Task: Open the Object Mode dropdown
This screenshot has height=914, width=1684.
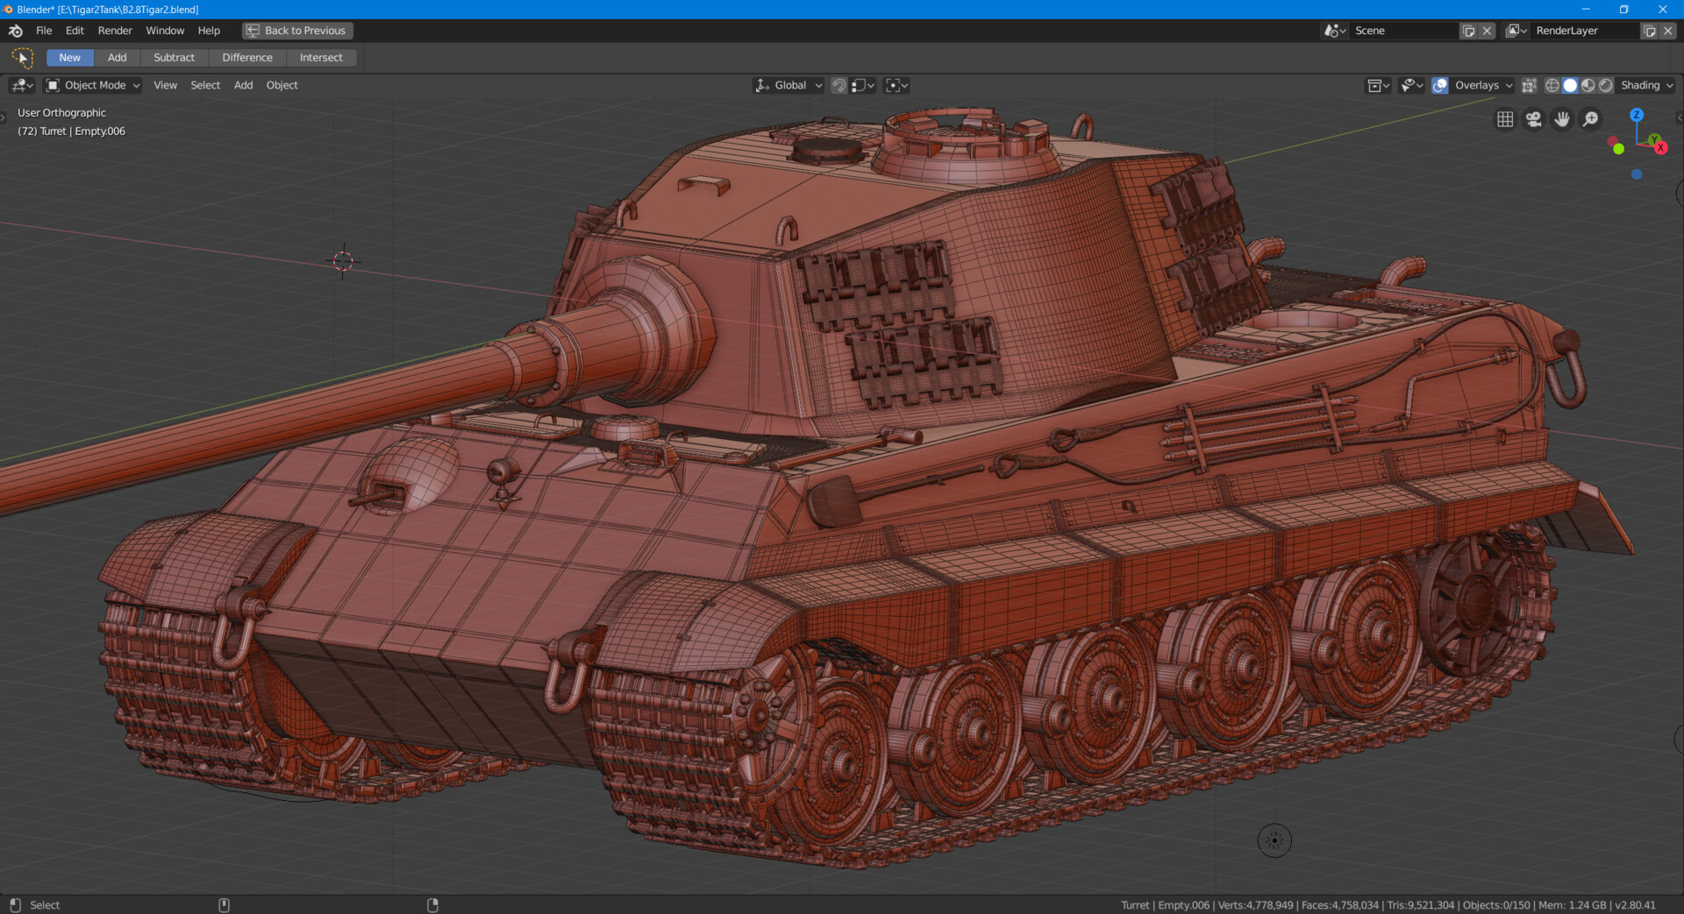Action: coord(91,85)
